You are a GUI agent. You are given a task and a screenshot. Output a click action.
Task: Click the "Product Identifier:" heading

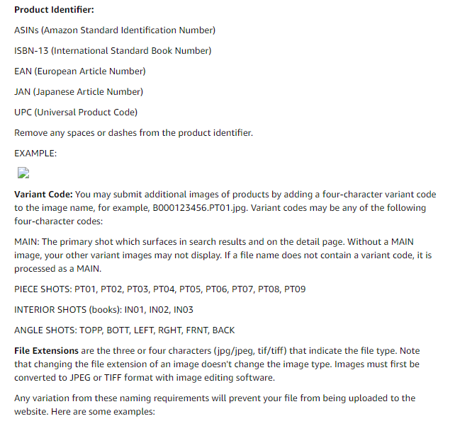coord(54,10)
